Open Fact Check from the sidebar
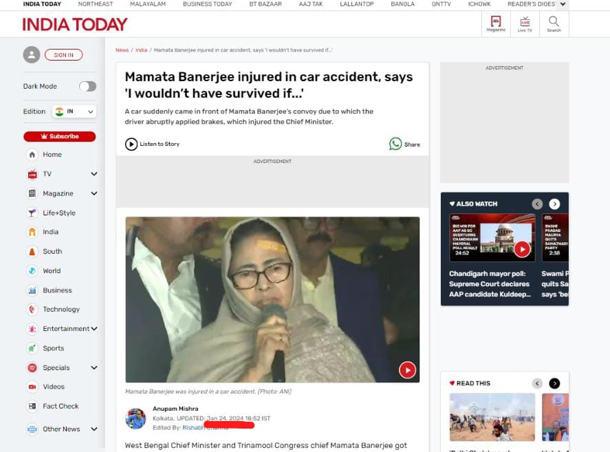Screen dimensions: 610x452 [x=61, y=407]
